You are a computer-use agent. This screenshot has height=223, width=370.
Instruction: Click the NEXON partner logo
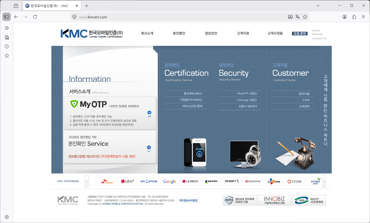point(211,181)
